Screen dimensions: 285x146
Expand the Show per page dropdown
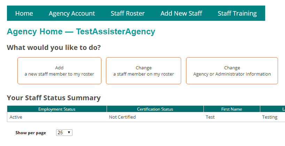click(64, 132)
